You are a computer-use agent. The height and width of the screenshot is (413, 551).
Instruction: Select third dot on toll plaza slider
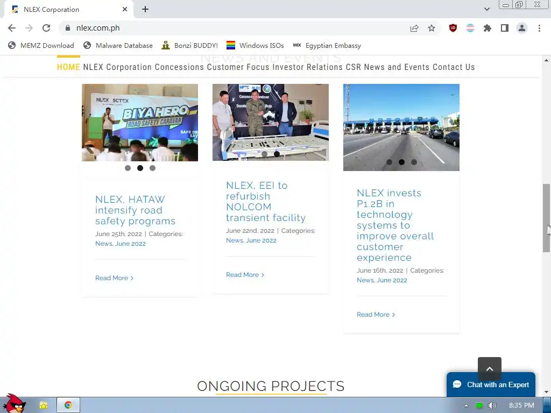click(x=414, y=162)
